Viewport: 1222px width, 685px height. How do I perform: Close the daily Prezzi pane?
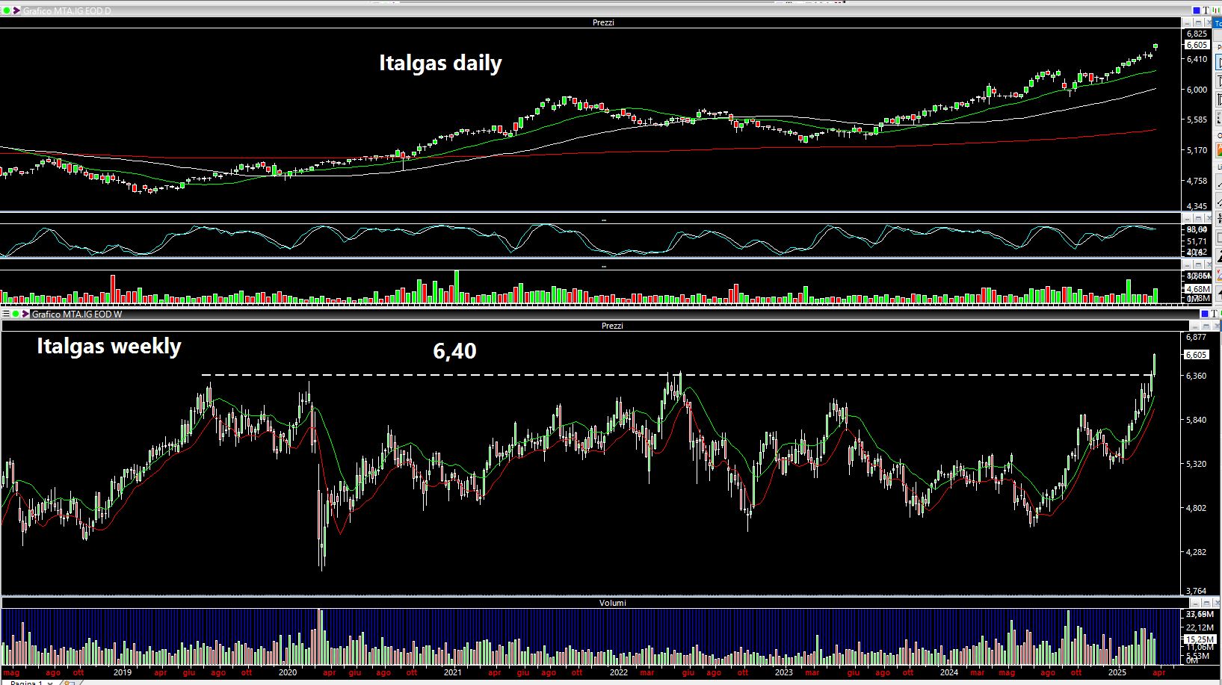1209,23
